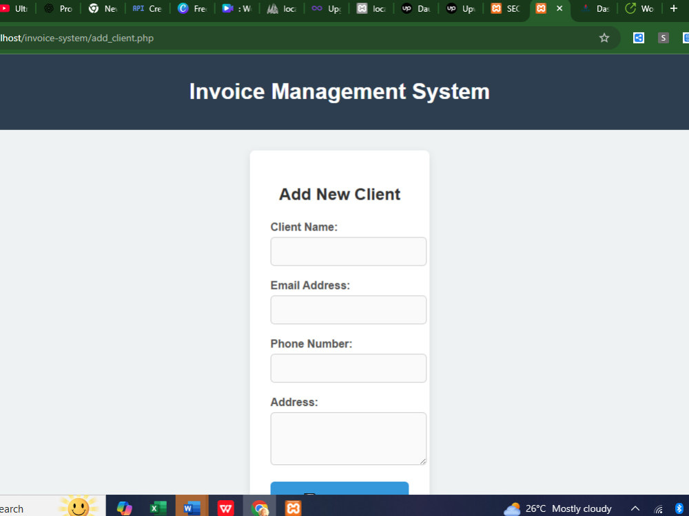
Task: Click the Address textarea resize handle
Action: coord(423,461)
